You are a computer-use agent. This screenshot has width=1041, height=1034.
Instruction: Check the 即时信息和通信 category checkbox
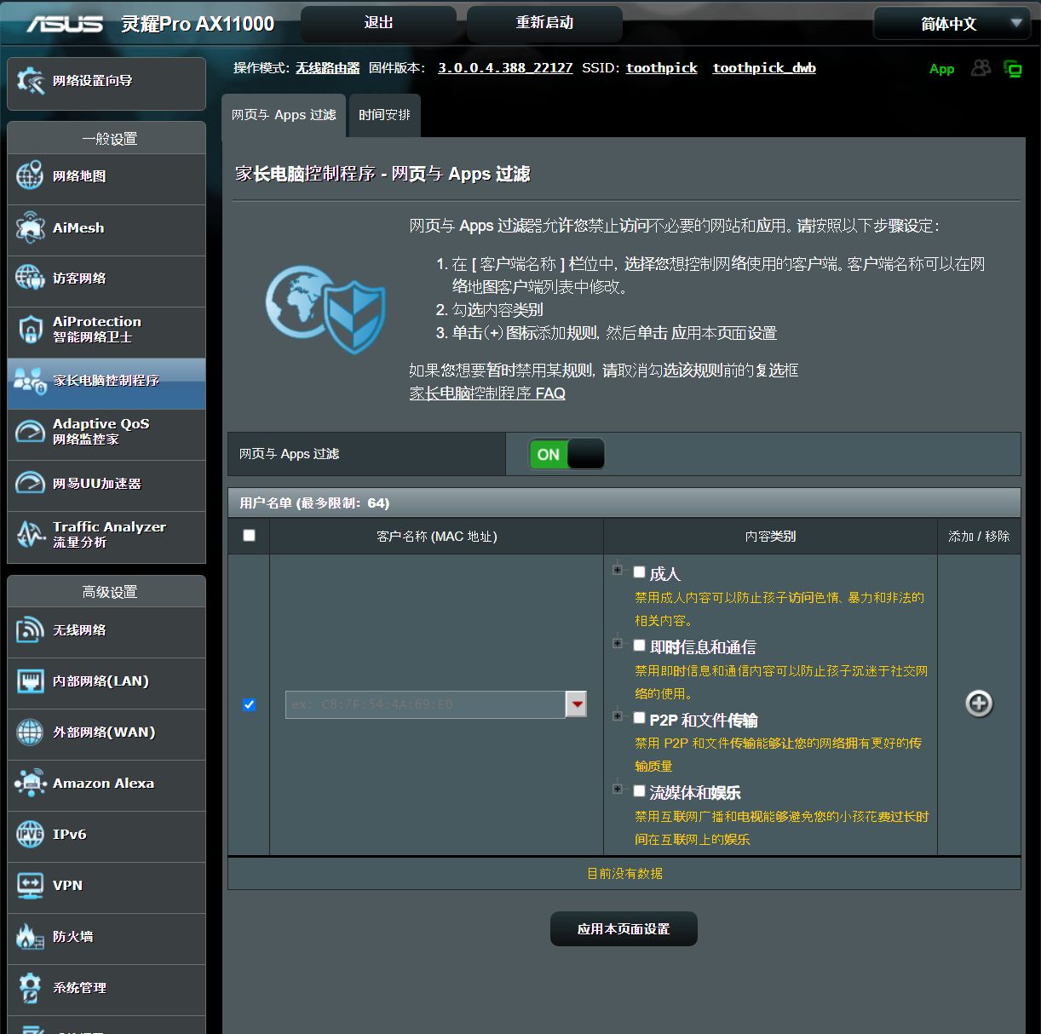click(x=639, y=646)
